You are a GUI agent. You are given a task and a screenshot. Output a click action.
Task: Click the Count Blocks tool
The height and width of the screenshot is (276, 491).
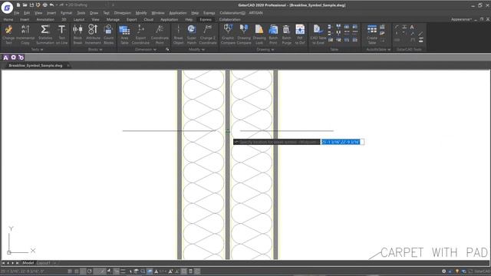(x=109, y=34)
